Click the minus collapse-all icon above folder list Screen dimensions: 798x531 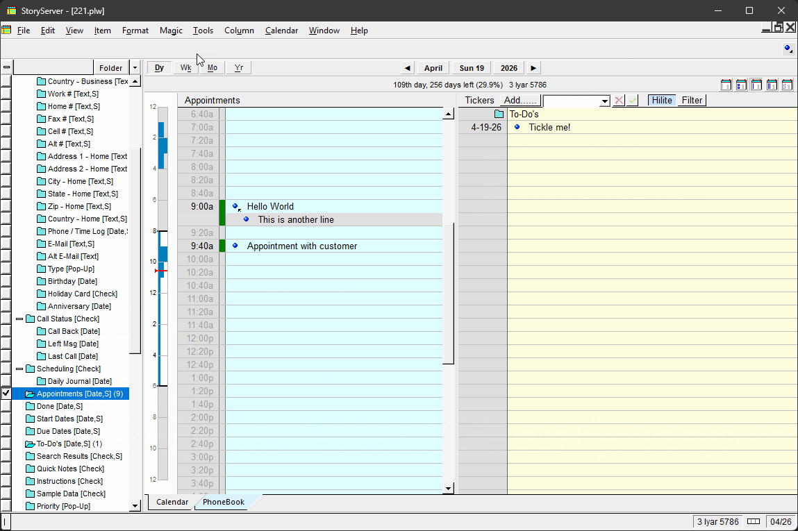pyautogui.click(x=7, y=67)
